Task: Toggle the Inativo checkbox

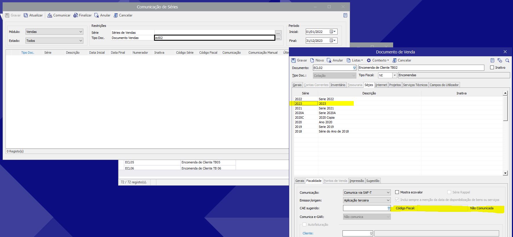Action: 492,68
